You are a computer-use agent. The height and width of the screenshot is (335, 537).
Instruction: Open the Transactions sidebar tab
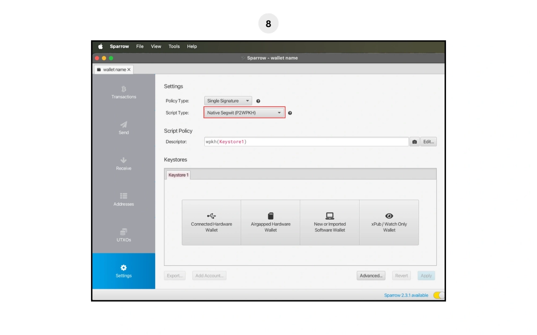(x=124, y=92)
